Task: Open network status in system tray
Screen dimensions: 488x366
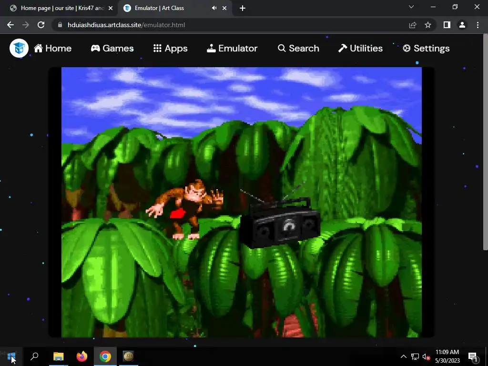Action: click(x=415, y=356)
